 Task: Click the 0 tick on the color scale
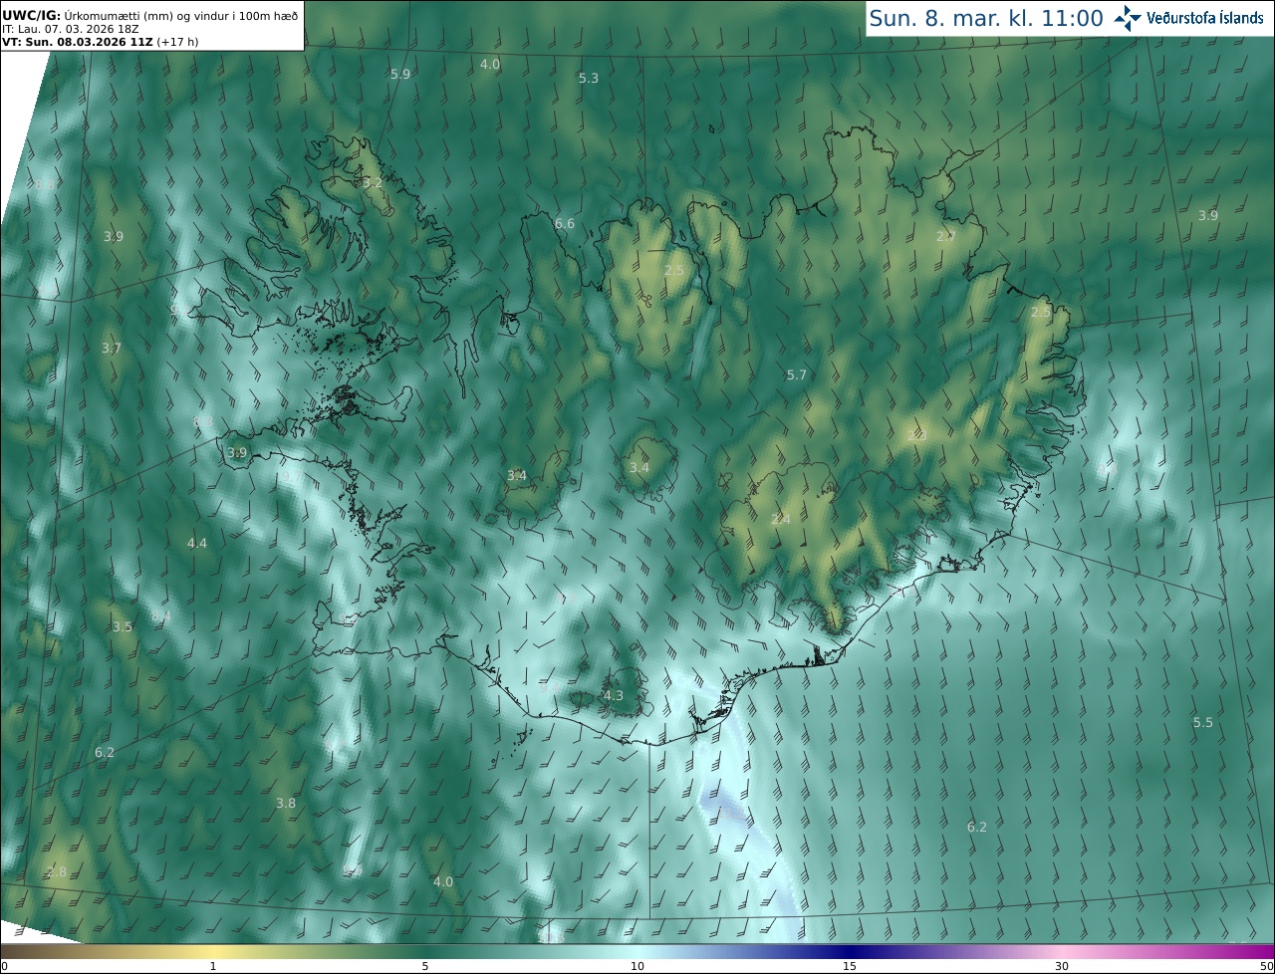[4, 966]
